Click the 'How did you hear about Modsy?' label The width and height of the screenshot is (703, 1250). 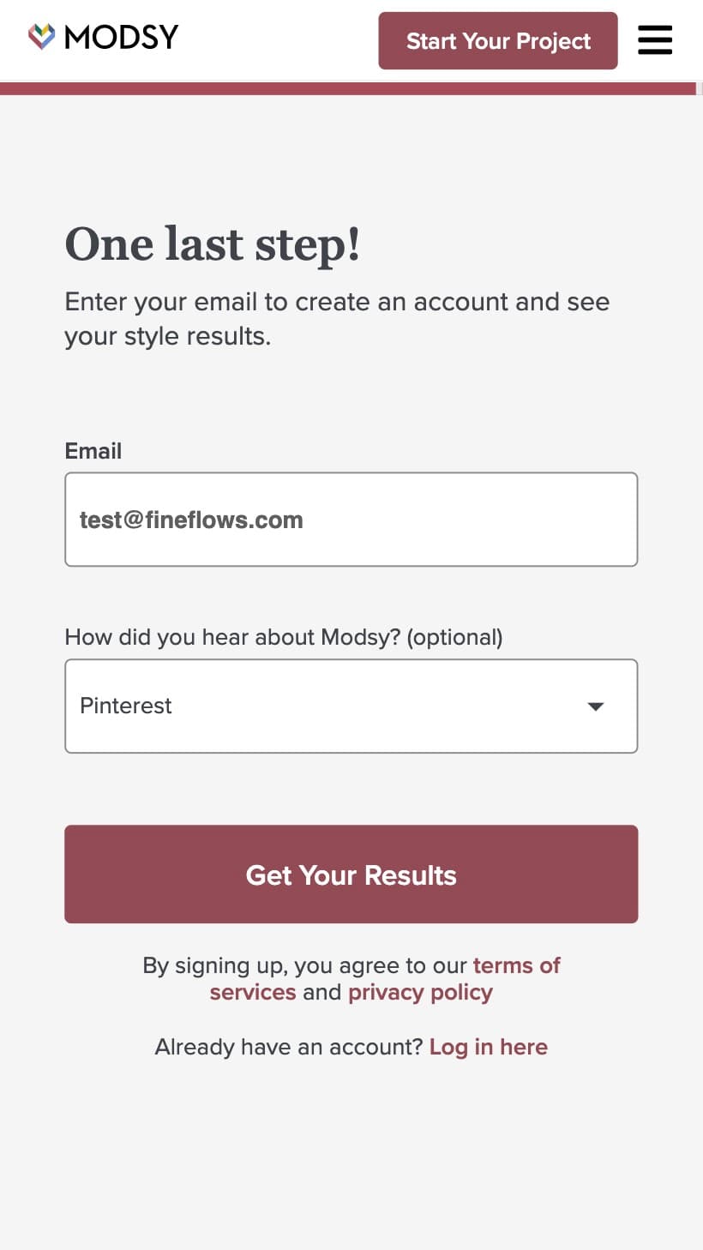284,637
